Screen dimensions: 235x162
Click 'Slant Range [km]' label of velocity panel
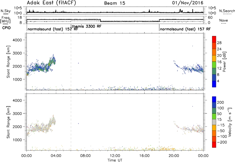[x=8, y=122]
